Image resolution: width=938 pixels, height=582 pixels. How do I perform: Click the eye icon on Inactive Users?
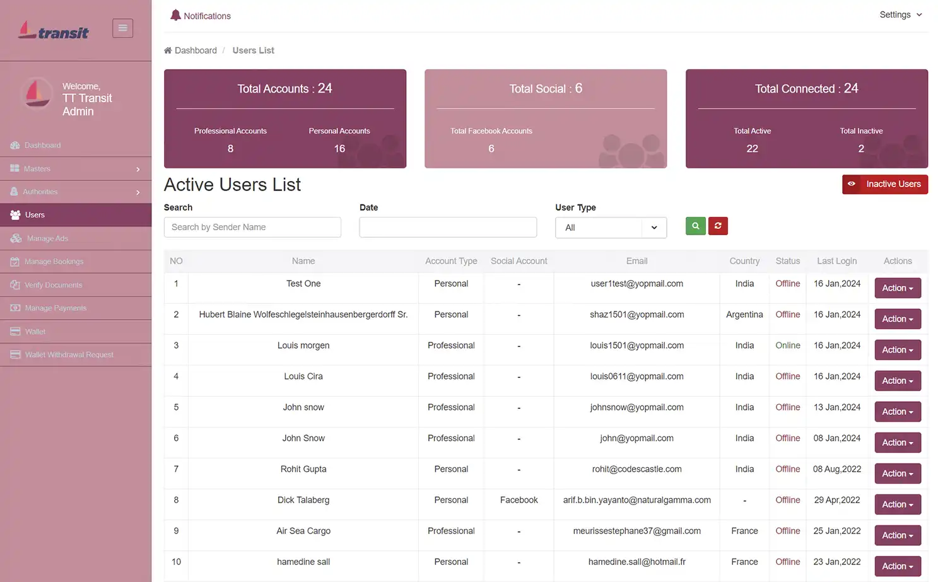[x=851, y=184]
